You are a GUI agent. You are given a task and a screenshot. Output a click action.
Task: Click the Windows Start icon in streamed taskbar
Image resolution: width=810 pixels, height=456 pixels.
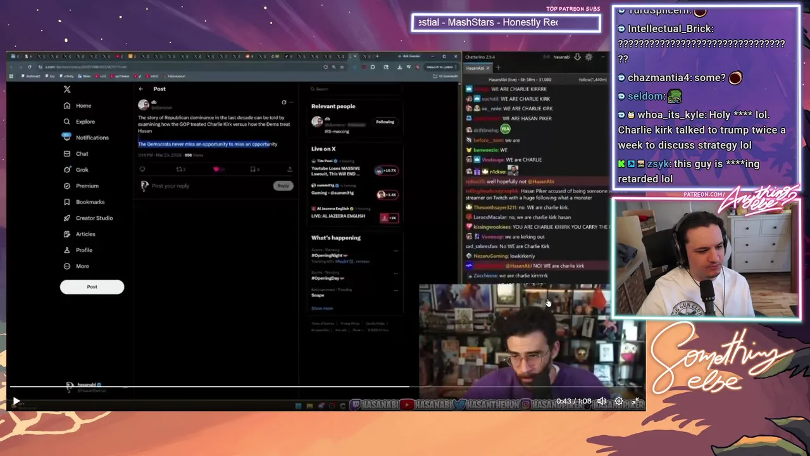point(298,405)
